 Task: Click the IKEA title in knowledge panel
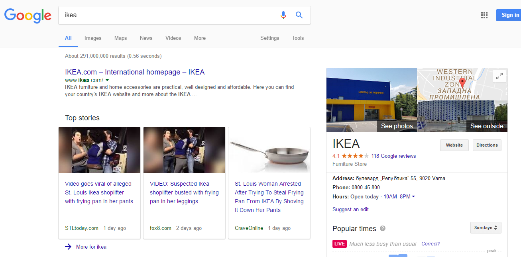[346, 144]
